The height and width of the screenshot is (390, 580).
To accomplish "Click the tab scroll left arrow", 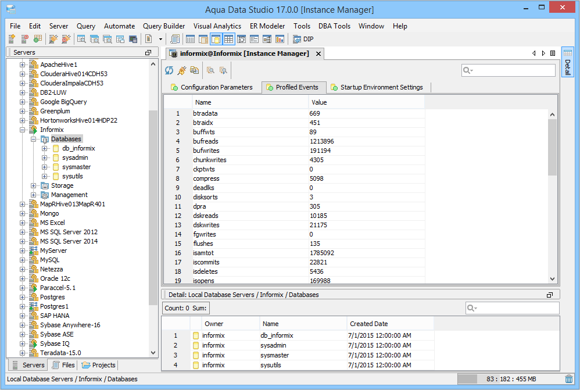I will click(x=534, y=53).
